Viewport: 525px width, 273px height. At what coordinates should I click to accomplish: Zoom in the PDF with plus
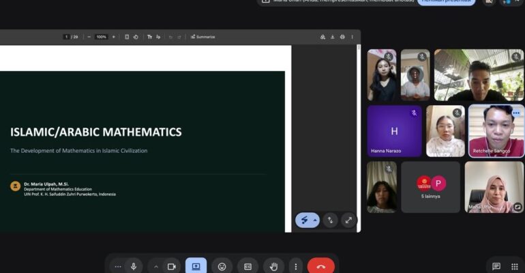[x=113, y=37]
